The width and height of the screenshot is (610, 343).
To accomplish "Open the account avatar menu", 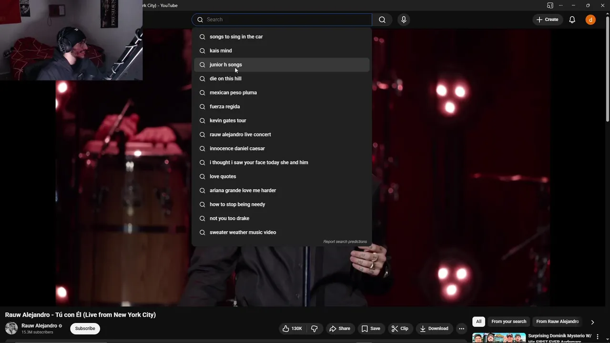I will pos(590,20).
